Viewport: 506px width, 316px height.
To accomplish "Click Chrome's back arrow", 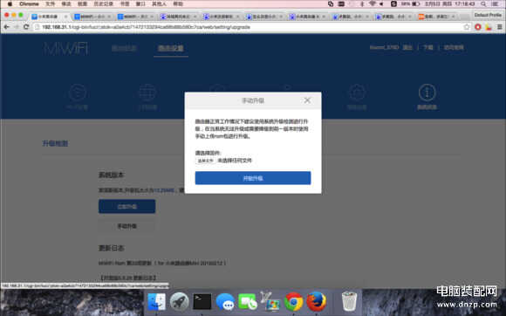I will (6, 27).
